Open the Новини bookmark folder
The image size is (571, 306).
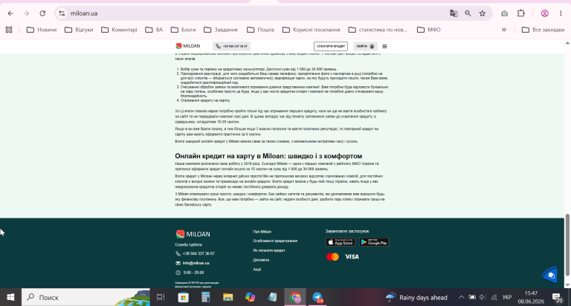(x=42, y=30)
